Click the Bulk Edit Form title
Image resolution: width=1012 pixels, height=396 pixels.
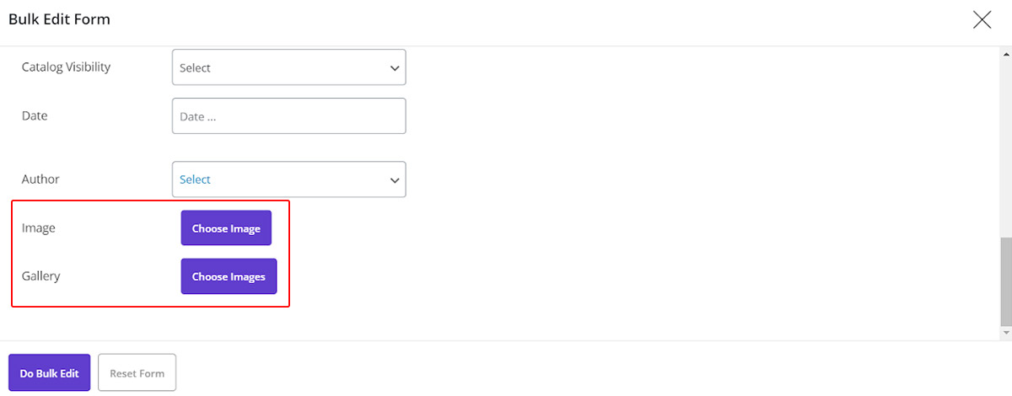(59, 19)
